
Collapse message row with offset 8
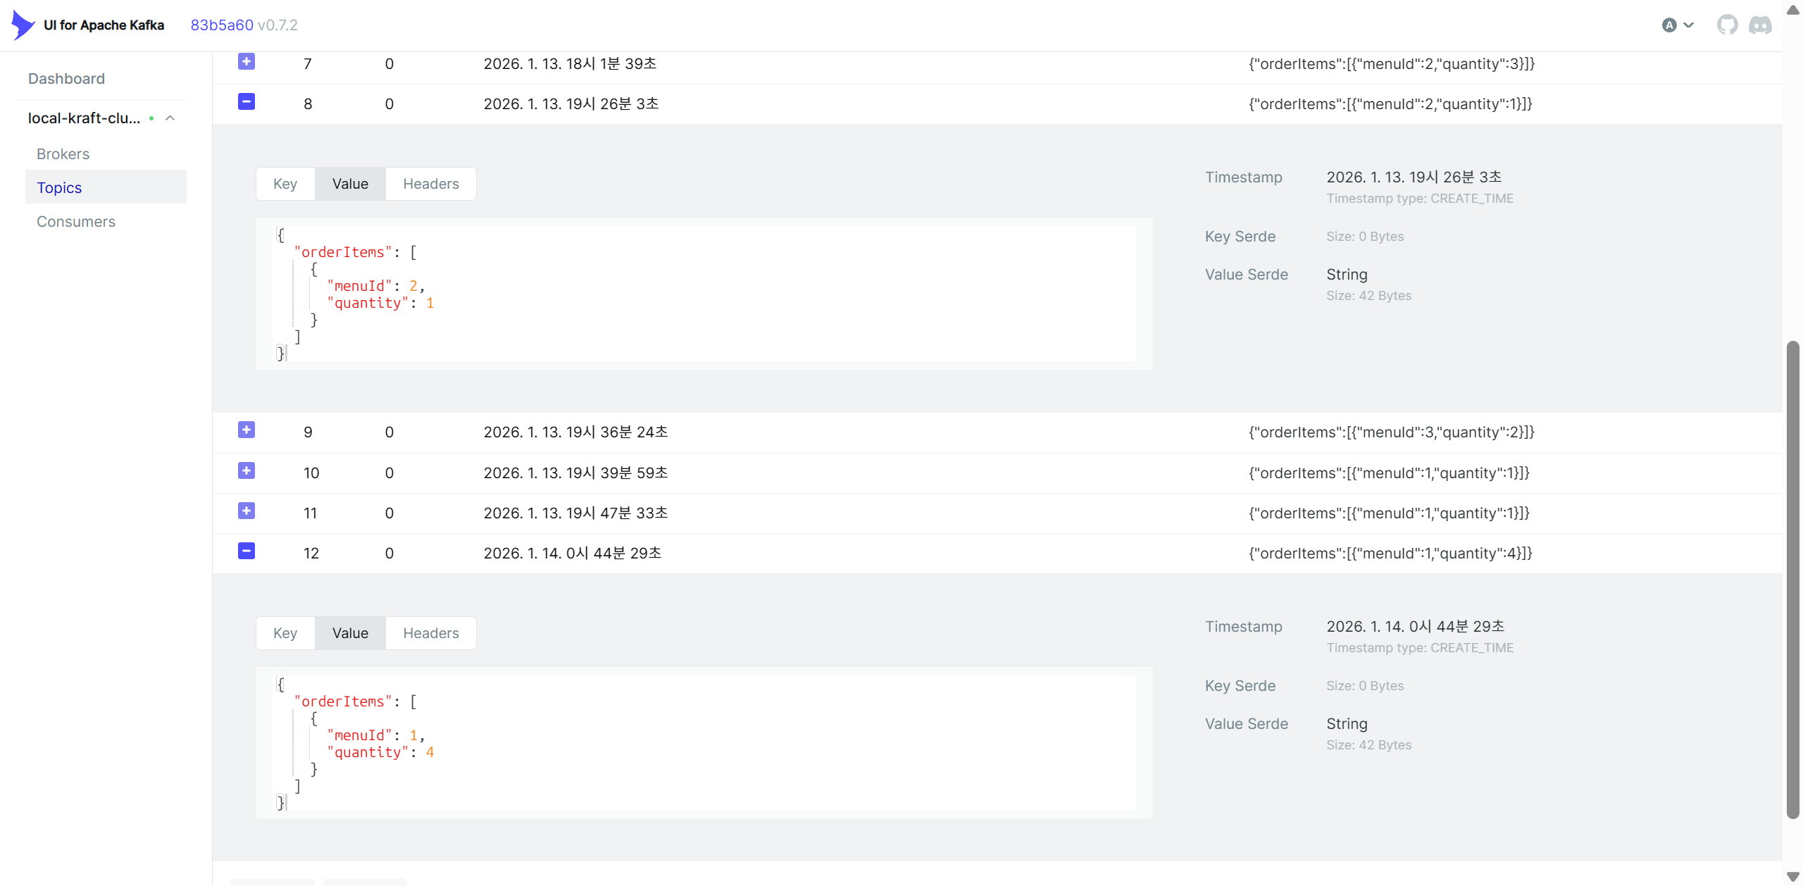click(x=247, y=102)
